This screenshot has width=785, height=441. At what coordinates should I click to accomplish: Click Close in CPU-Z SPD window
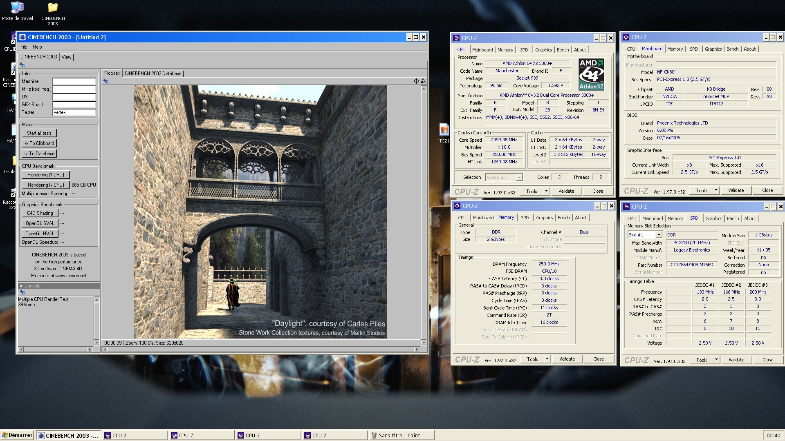pyautogui.click(x=768, y=360)
